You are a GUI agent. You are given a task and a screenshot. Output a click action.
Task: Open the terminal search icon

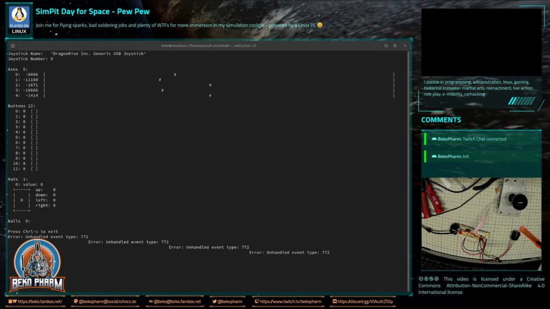(x=386, y=46)
